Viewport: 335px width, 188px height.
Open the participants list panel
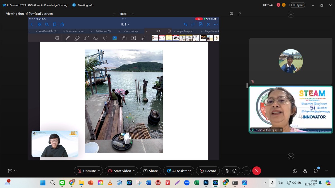305,171
